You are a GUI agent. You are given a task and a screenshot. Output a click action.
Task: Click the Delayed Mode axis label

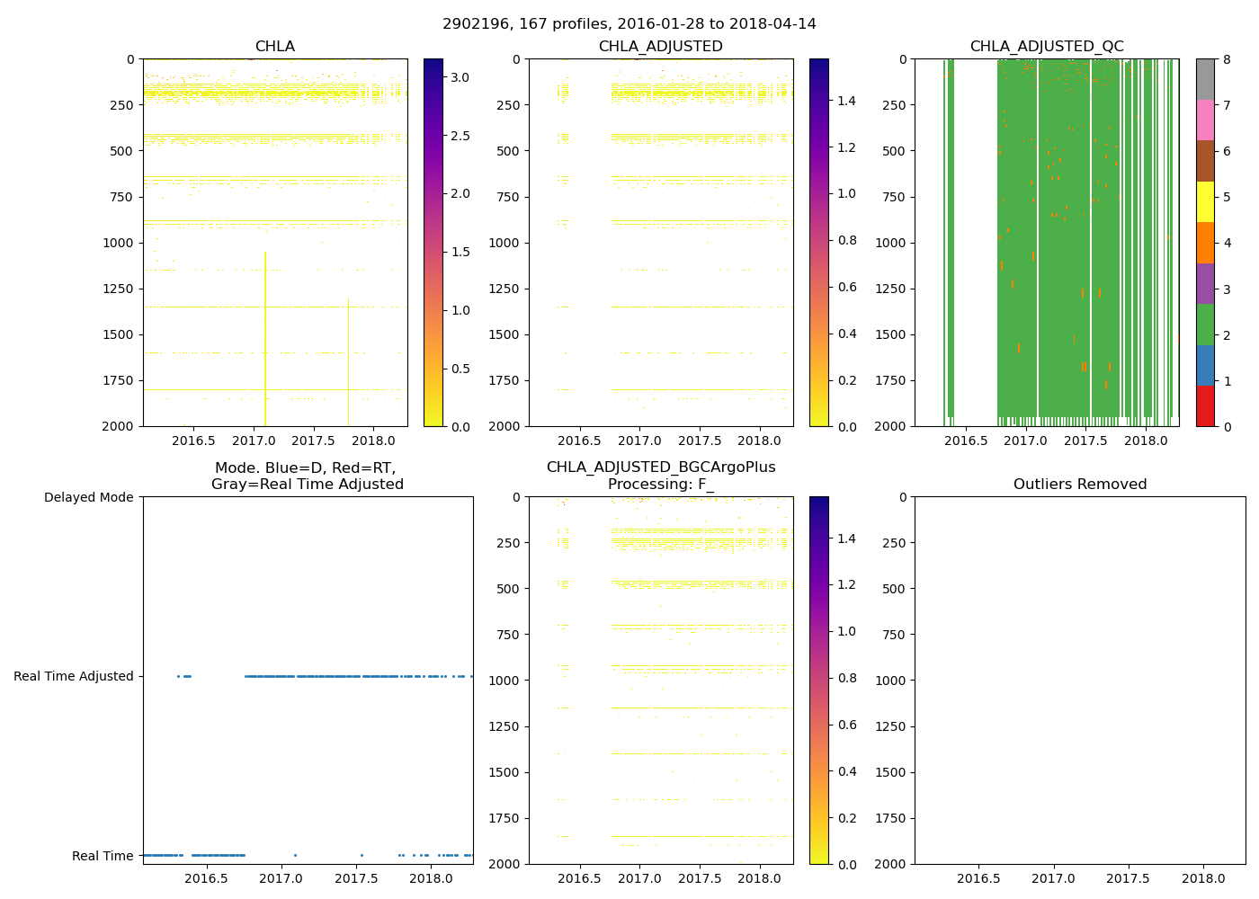pyautogui.click(x=88, y=497)
